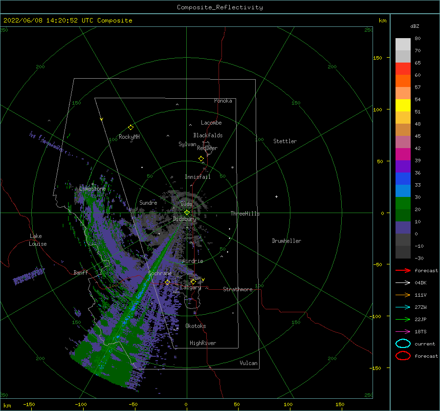Click the yellow diamond marker above Calgary label
This screenshot has width=440, height=411.
tap(193, 281)
